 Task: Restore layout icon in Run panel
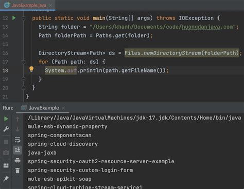(x=6, y=165)
